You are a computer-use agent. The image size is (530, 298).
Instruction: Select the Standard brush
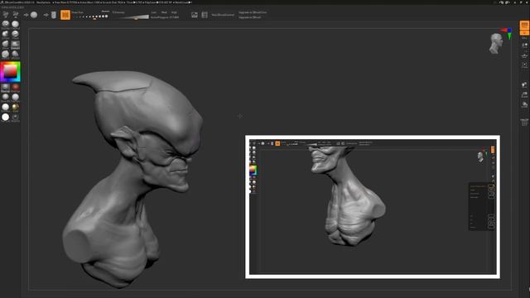pyautogui.click(x=6, y=24)
